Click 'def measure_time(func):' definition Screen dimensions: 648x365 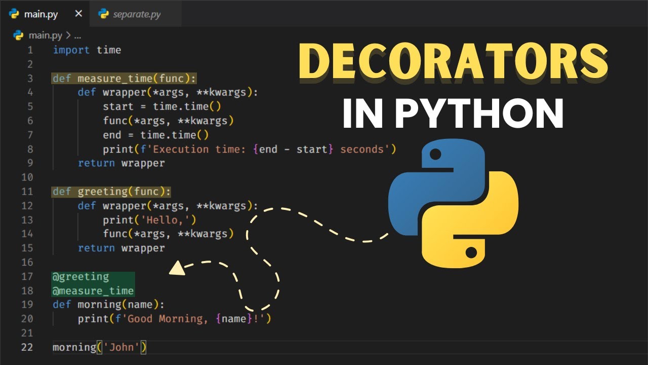click(125, 78)
